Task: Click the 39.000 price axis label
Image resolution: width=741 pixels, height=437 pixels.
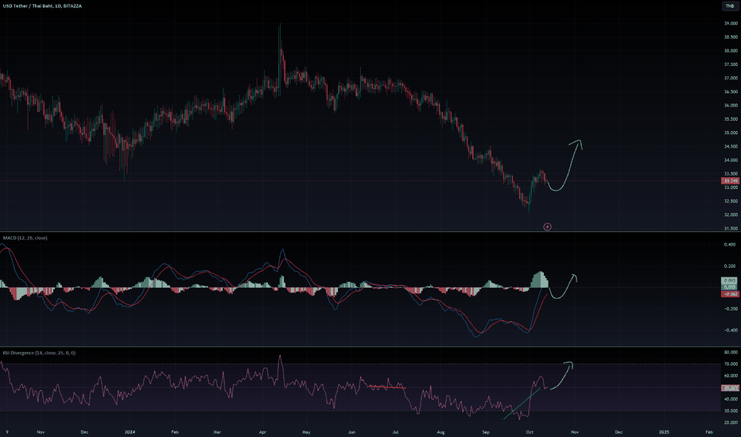Action: click(731, 23)
